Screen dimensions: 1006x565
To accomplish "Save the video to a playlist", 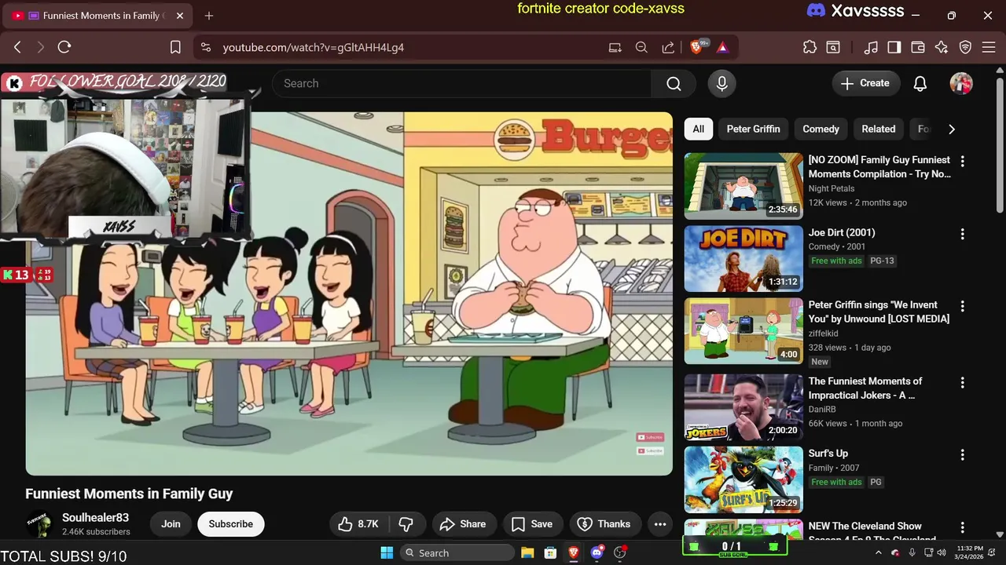I will (x=532, y=524).
